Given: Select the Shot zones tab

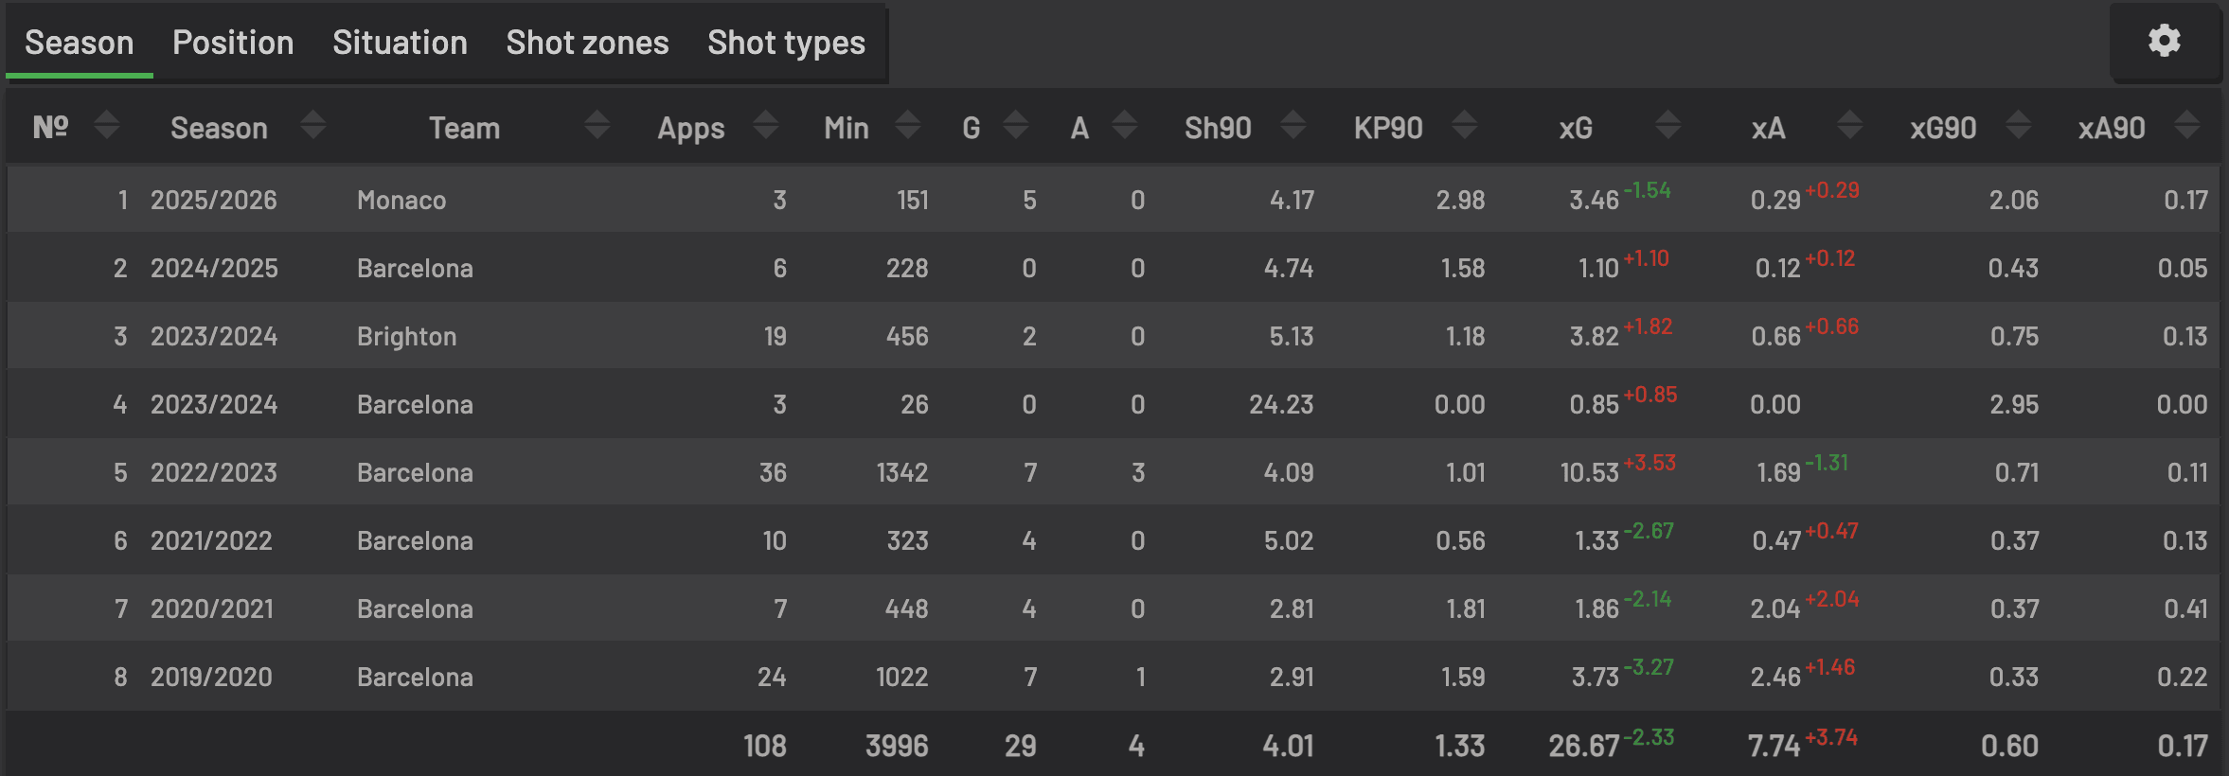Looking at the screenshot, I should (587, 43).
